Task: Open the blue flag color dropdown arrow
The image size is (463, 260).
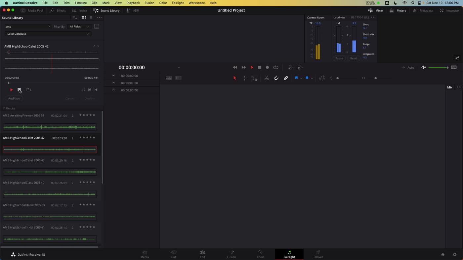Action: click(301, 79)
